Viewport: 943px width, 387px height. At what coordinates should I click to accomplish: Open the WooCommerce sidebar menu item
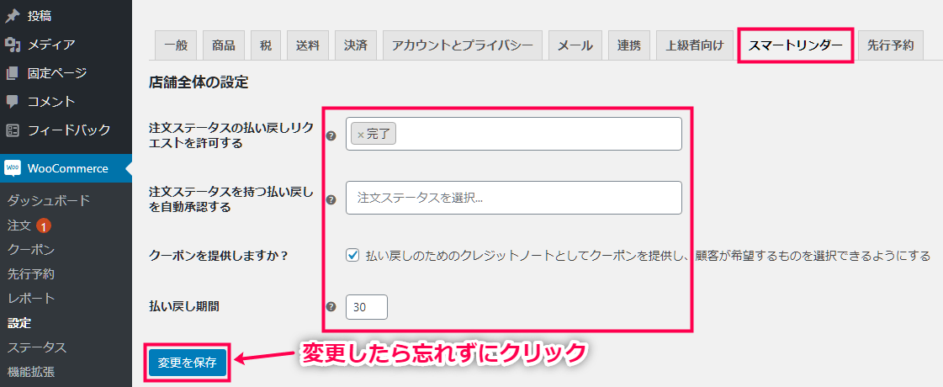[66, 168]
